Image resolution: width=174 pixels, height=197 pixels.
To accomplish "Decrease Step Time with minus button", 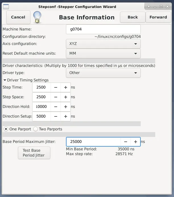I will (x=56, y=87).
